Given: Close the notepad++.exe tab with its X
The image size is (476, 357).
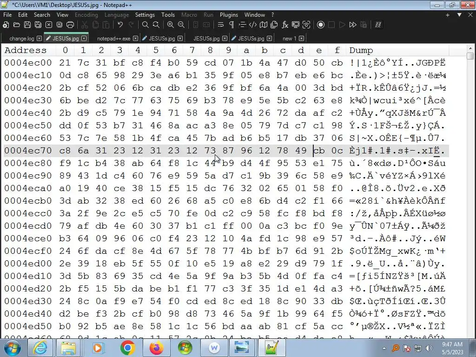Looking at the screenshot, I should [135, 38].
